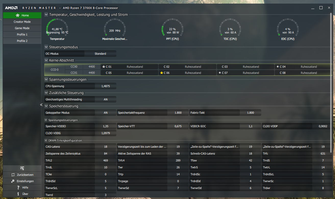The image size is (335, 199).
Task: Click the Maximale Geschwindigkeit gauge
Action: click(x=115, y=29)
